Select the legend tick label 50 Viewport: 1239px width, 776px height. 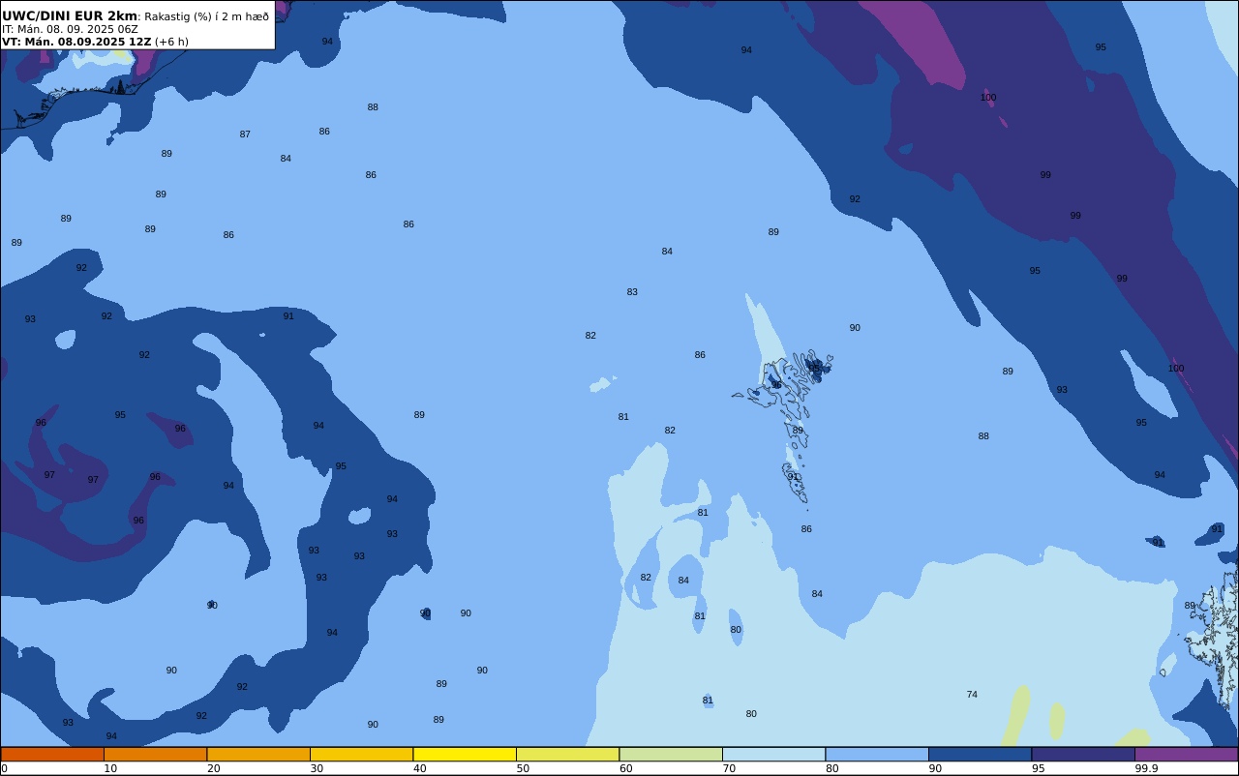pos(523,768)
